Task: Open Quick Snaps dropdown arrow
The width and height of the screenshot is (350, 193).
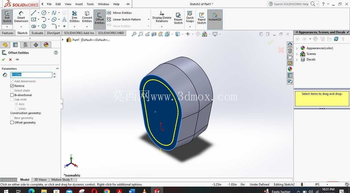Action: coord(190,27)
